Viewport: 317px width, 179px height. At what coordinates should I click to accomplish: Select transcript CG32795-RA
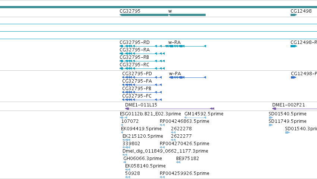pyautogui.click(x=134, y=50)
